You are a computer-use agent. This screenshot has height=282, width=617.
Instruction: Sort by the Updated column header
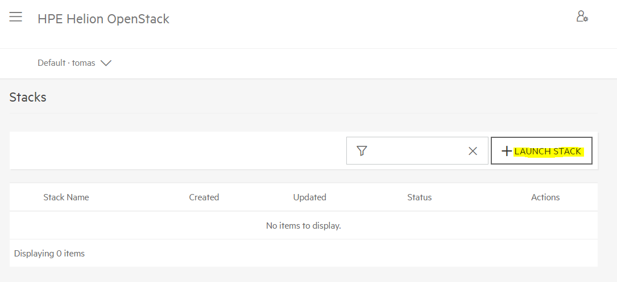coord(310,197)
